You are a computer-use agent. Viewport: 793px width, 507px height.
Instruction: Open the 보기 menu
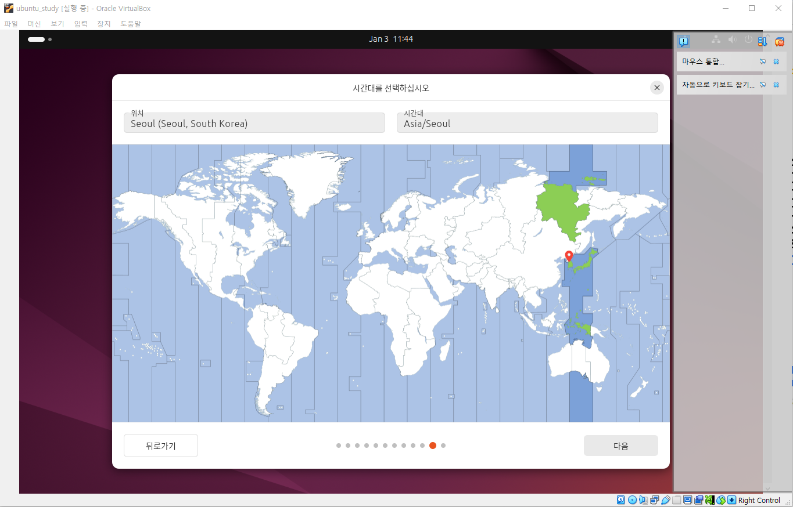(x=57, y=24)
